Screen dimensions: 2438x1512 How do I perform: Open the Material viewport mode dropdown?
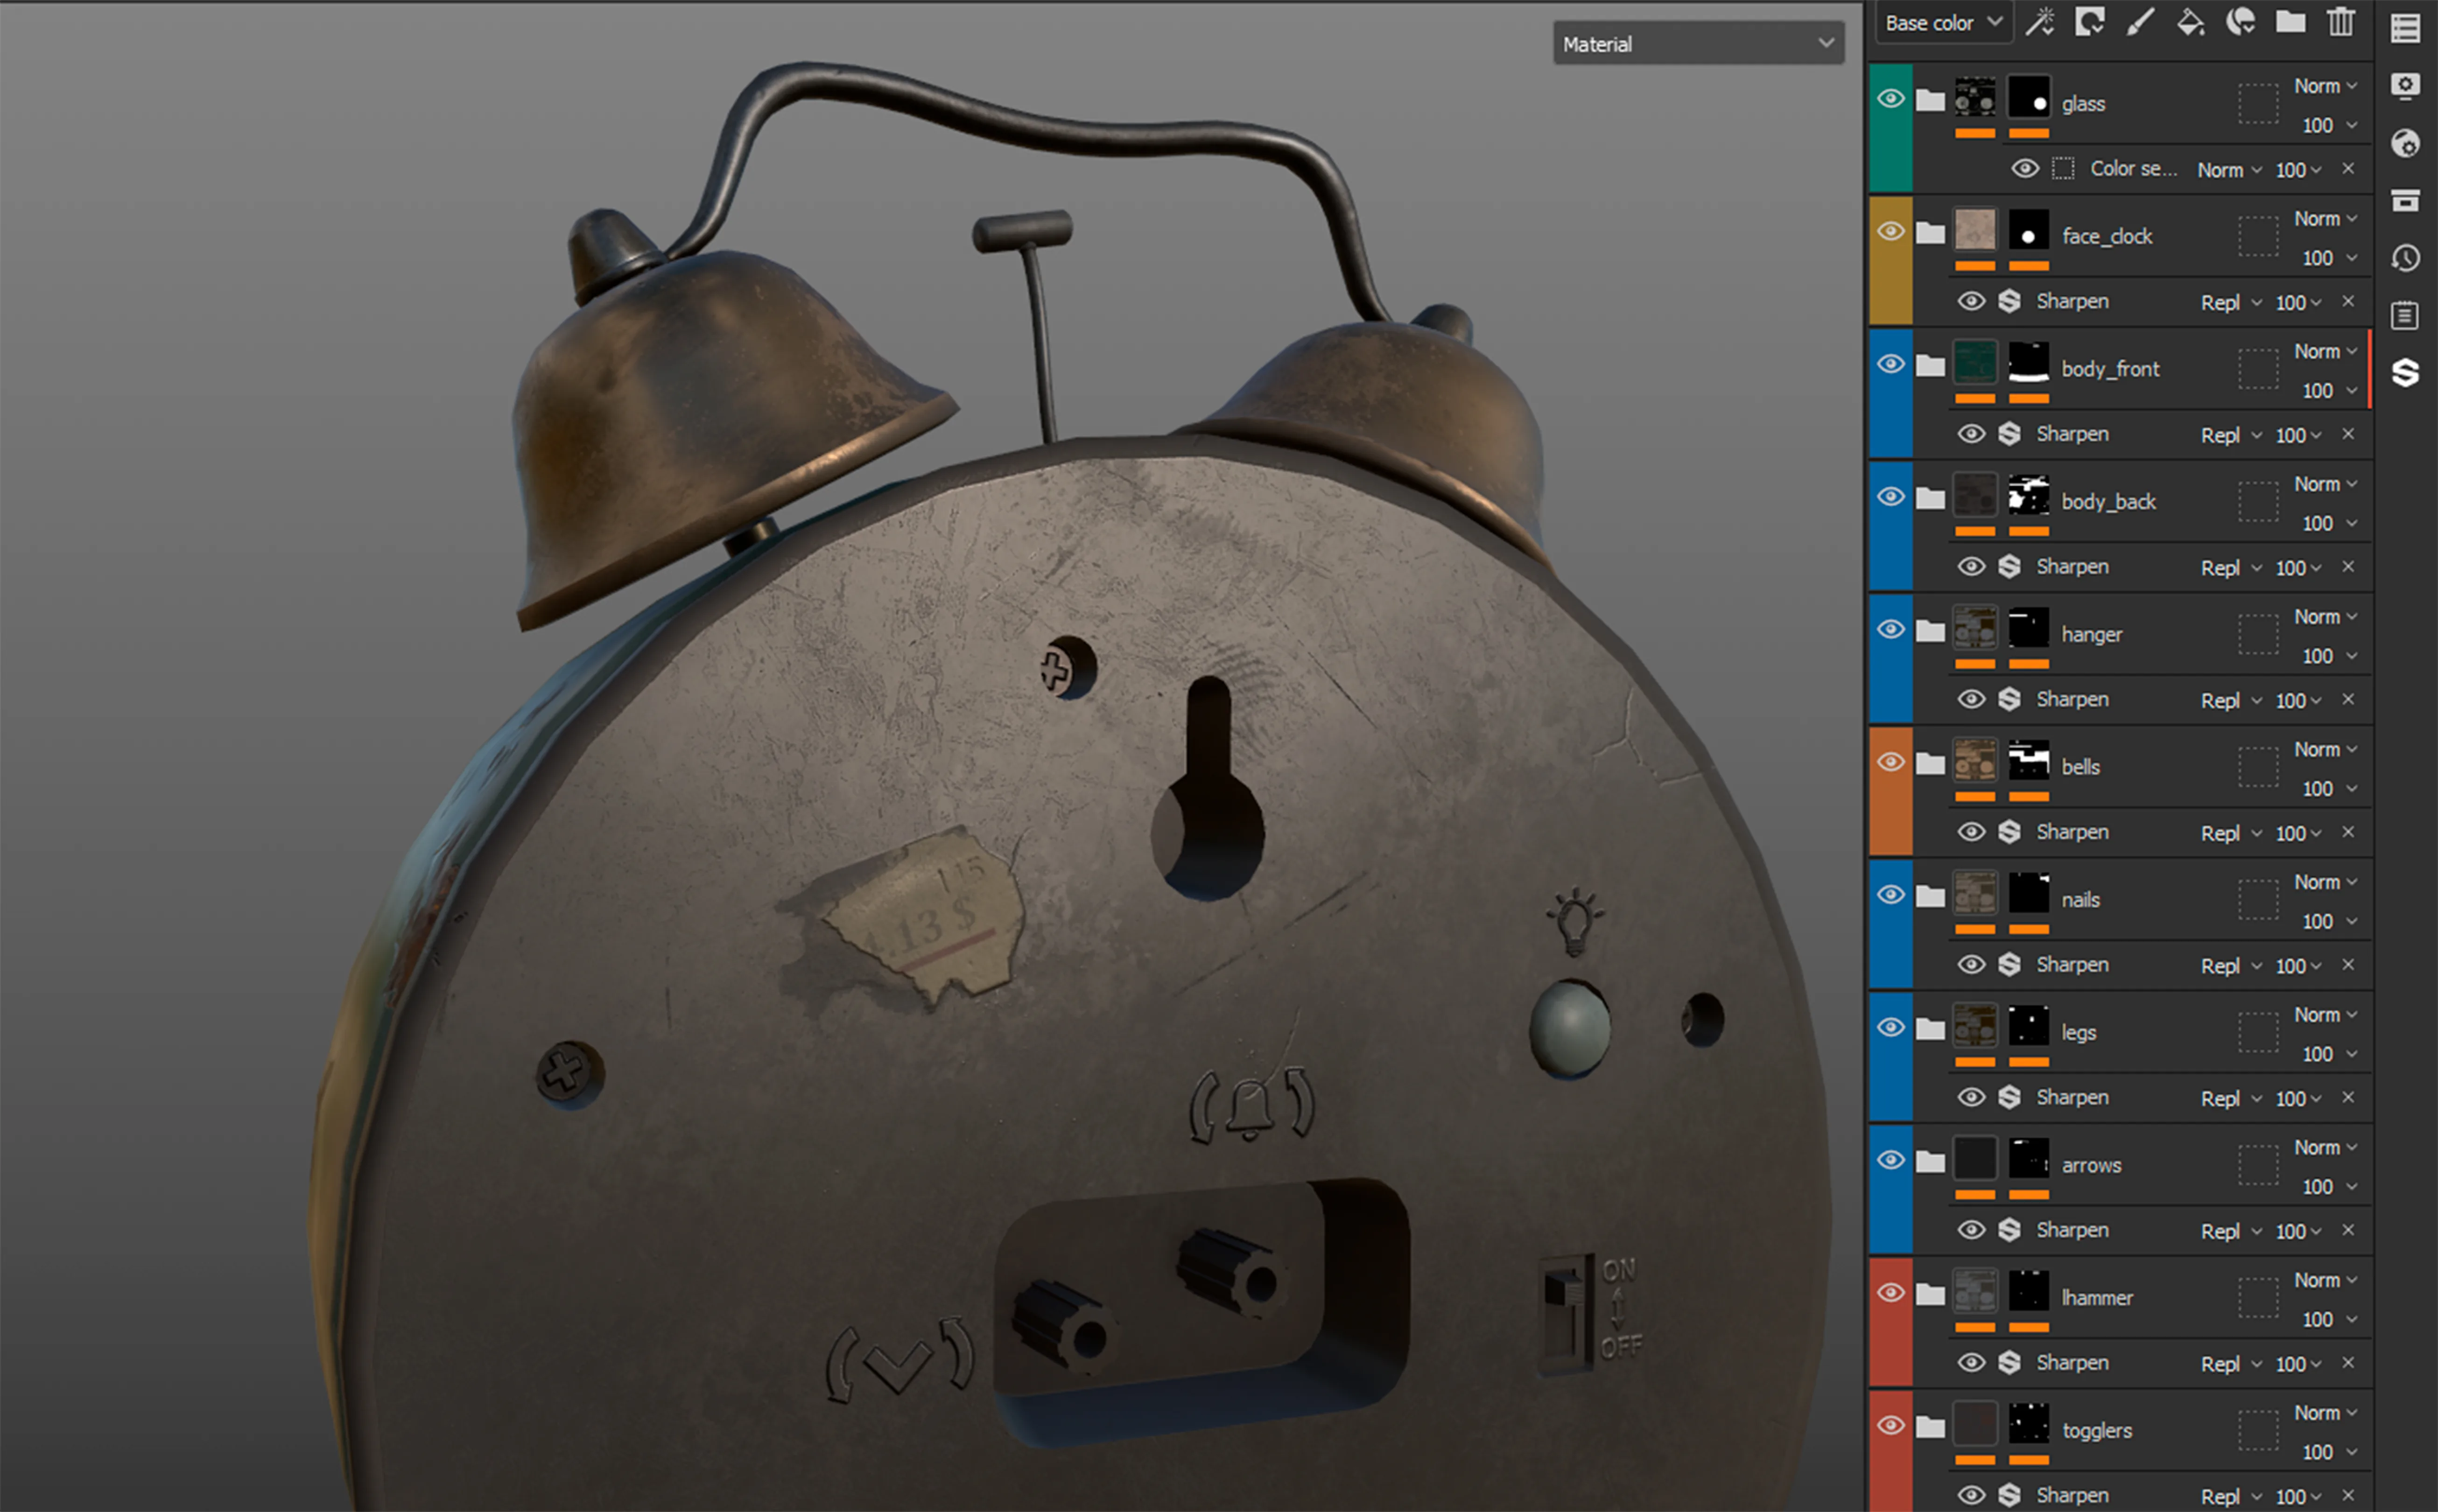[1698, 44]
